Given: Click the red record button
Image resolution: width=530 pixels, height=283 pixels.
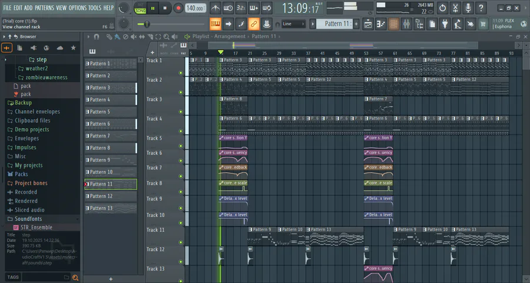Looking at the screenshot, I should 178,8.
